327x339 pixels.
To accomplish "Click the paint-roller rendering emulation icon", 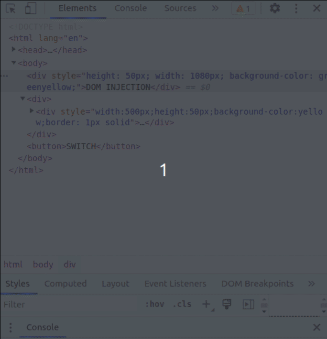I will (227, 304).
